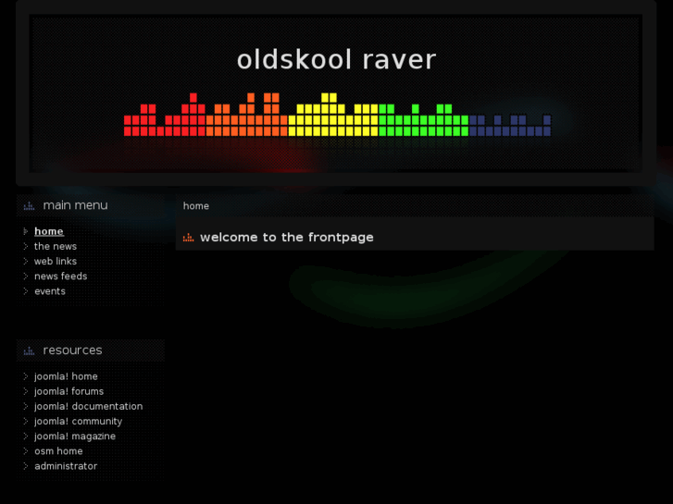
Task: Click the arrow bullet beside joomla! documentation
Action: [25, 407]
